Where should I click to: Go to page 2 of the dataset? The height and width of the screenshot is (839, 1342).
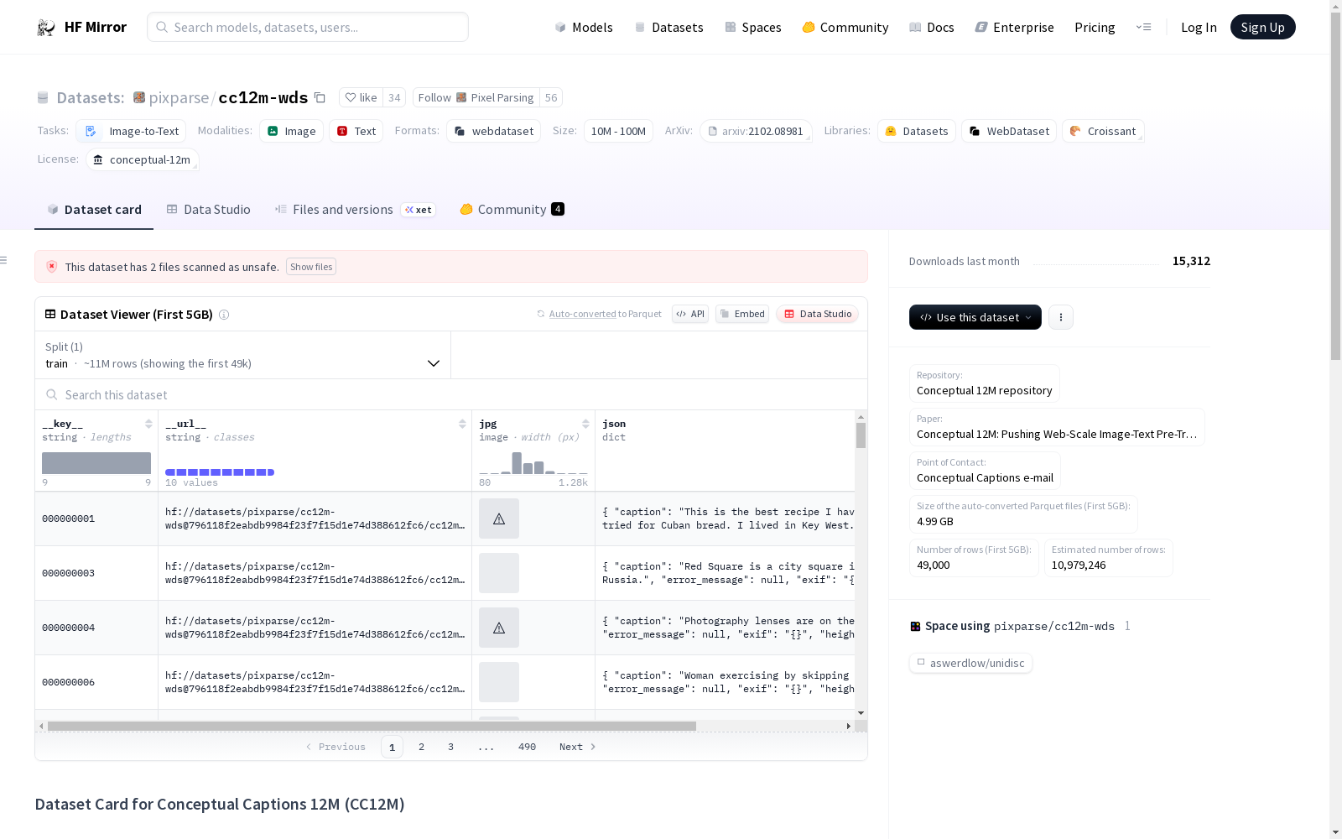tap(421, 747)
